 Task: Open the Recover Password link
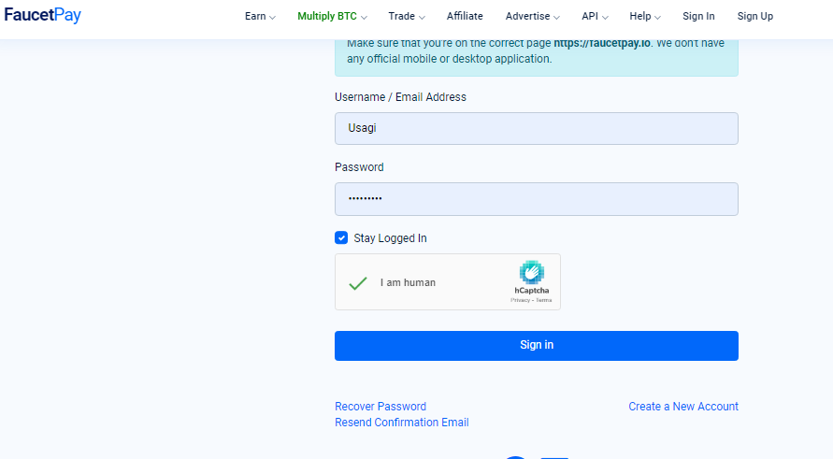[381, 407]
